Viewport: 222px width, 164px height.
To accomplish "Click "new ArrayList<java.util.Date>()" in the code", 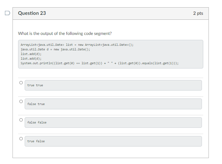I will coord(106,45).
